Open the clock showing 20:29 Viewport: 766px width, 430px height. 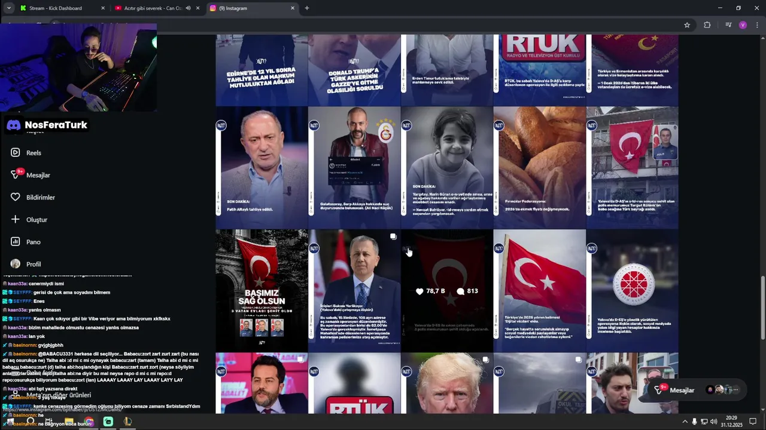(x=733, y=422)
